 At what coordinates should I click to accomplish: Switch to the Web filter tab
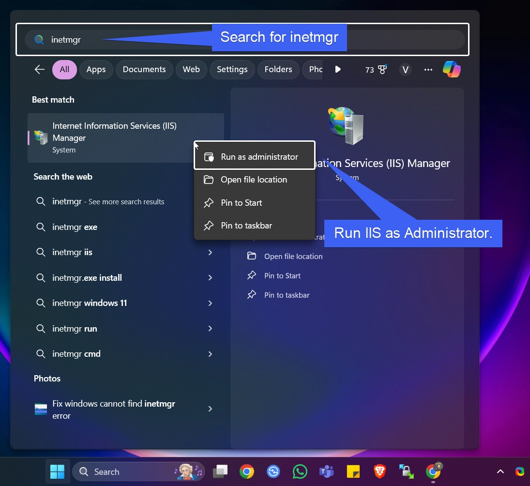pos(191,70)
